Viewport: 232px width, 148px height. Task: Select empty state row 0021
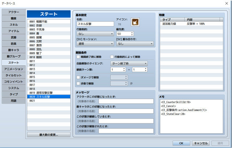(x=49, y=101)
